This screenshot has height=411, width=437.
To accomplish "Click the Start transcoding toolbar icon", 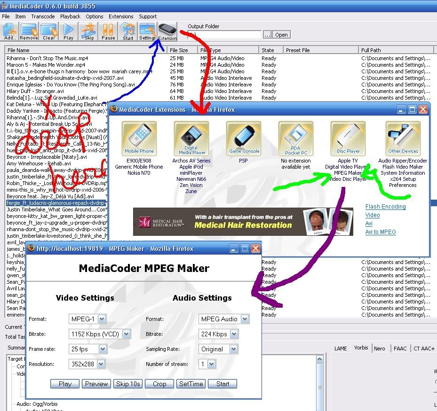I will (x=128, y=31).
